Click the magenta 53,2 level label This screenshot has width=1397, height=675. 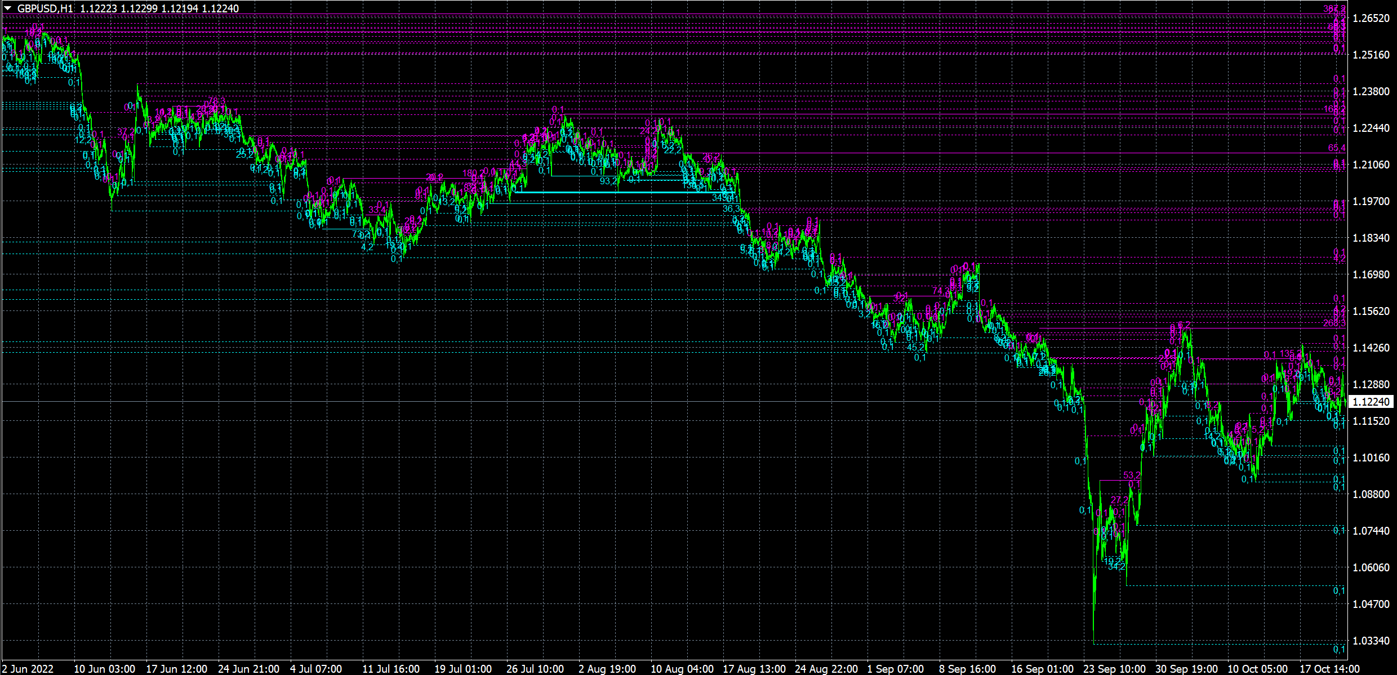[x=1132, y=476]
